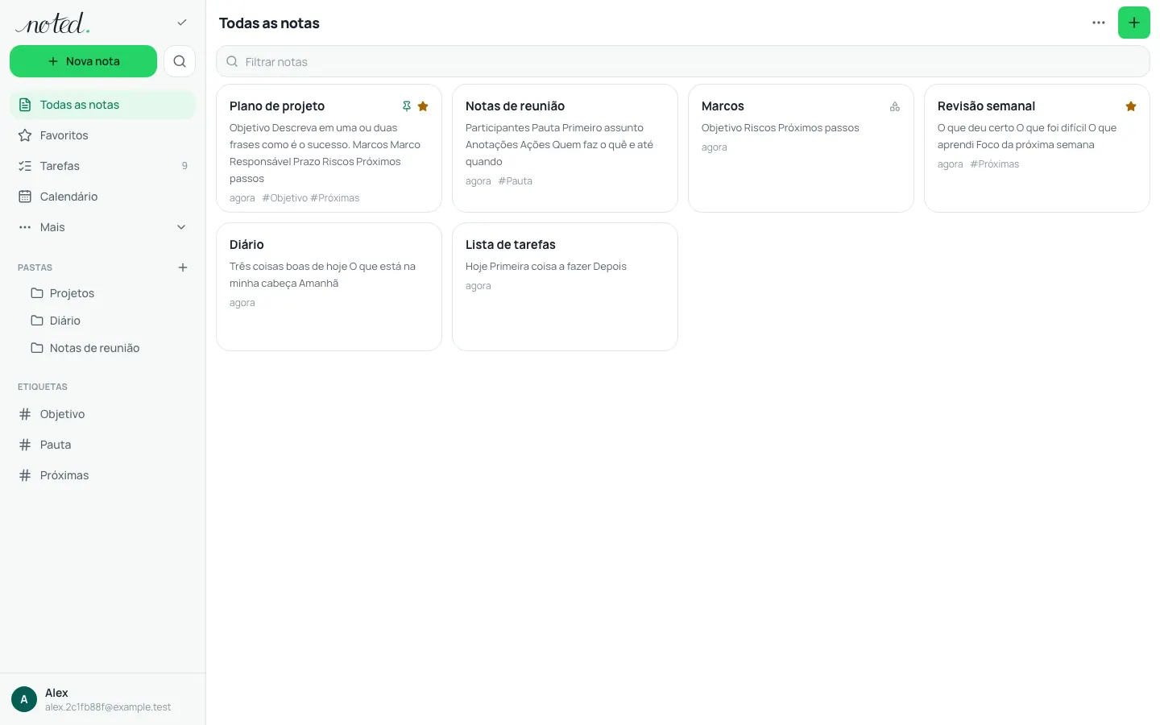Click the Calendário calendar icon in sidebar

[x=25, y=197]
